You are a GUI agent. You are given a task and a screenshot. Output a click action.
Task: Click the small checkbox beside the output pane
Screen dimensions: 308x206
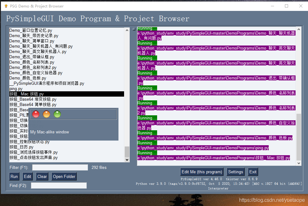point(134,29)
